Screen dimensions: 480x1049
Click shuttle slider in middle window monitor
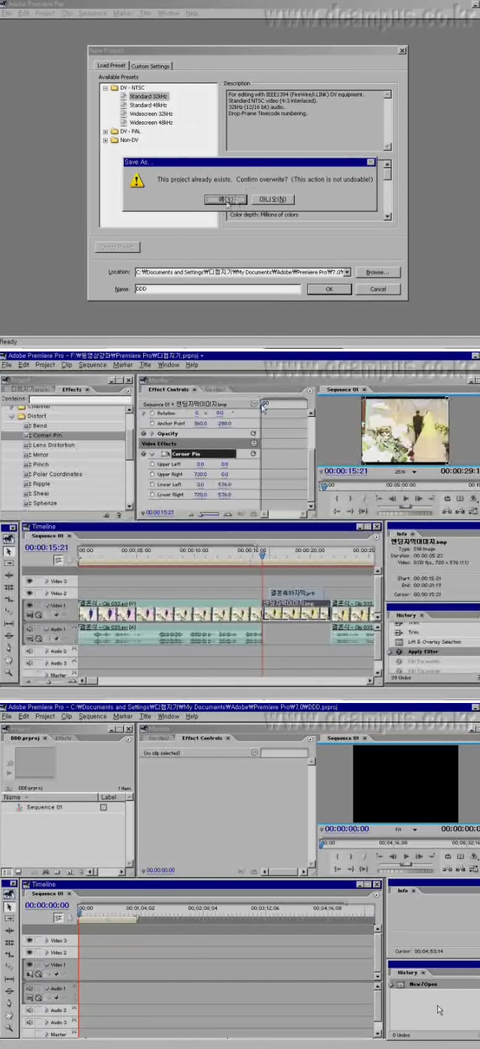(x=405, y=506)
